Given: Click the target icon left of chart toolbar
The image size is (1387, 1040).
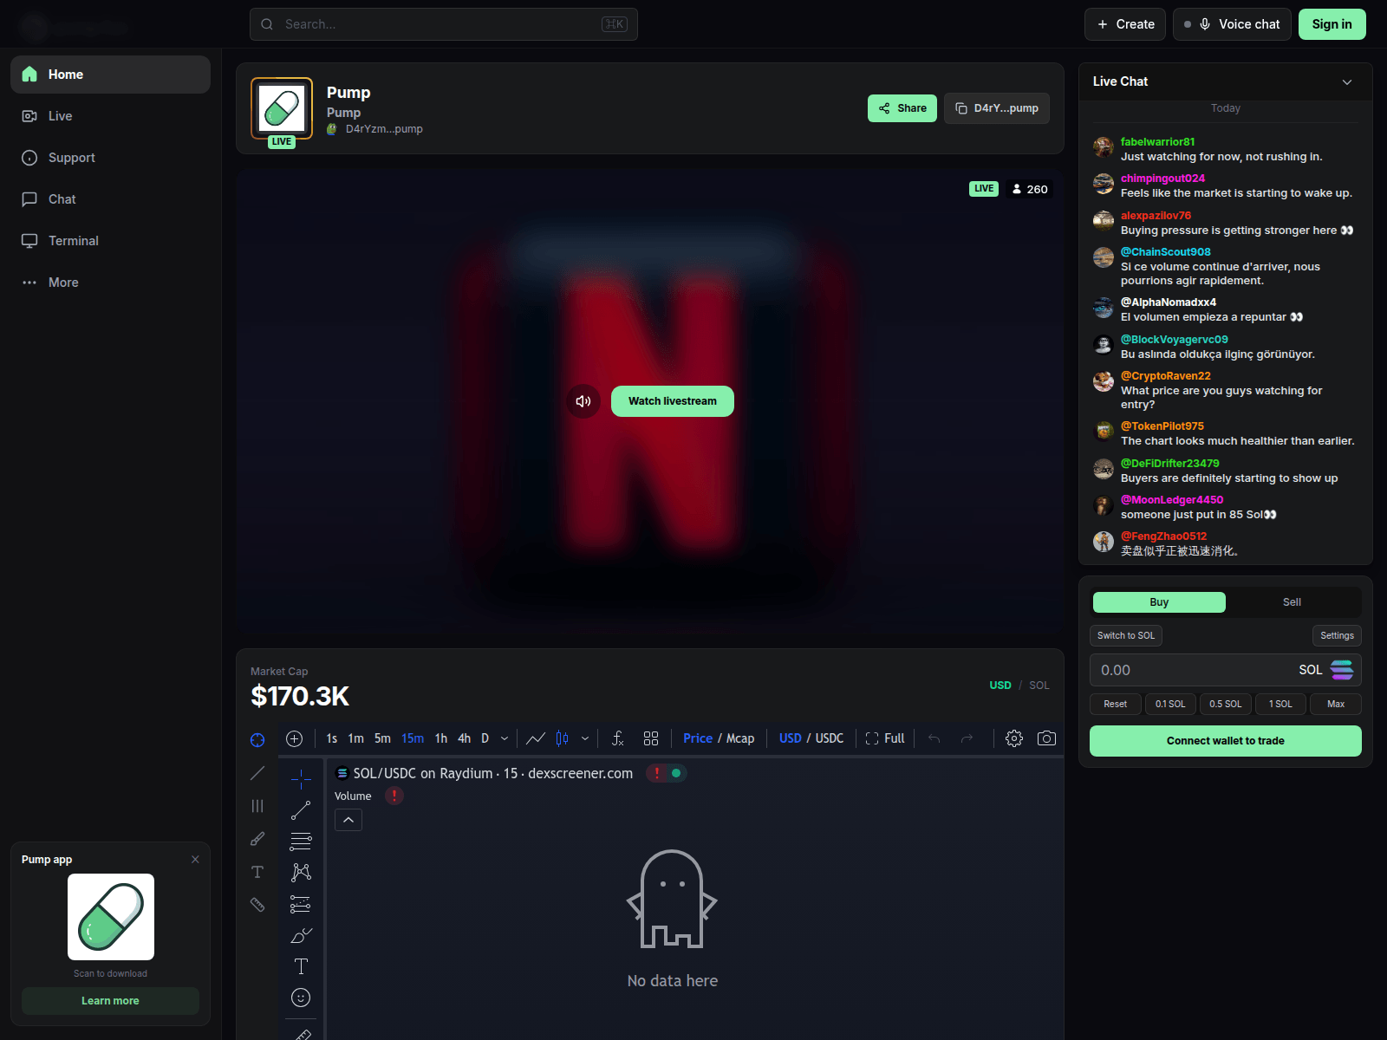Looking at the screenshot, I should tap(257, 739).
